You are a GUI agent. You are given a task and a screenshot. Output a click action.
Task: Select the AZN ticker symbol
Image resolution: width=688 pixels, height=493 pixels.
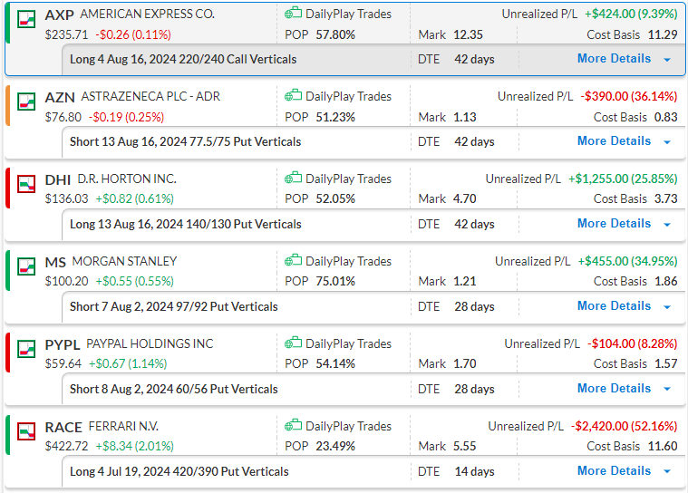pyautogui.click(x=60, y=97)
